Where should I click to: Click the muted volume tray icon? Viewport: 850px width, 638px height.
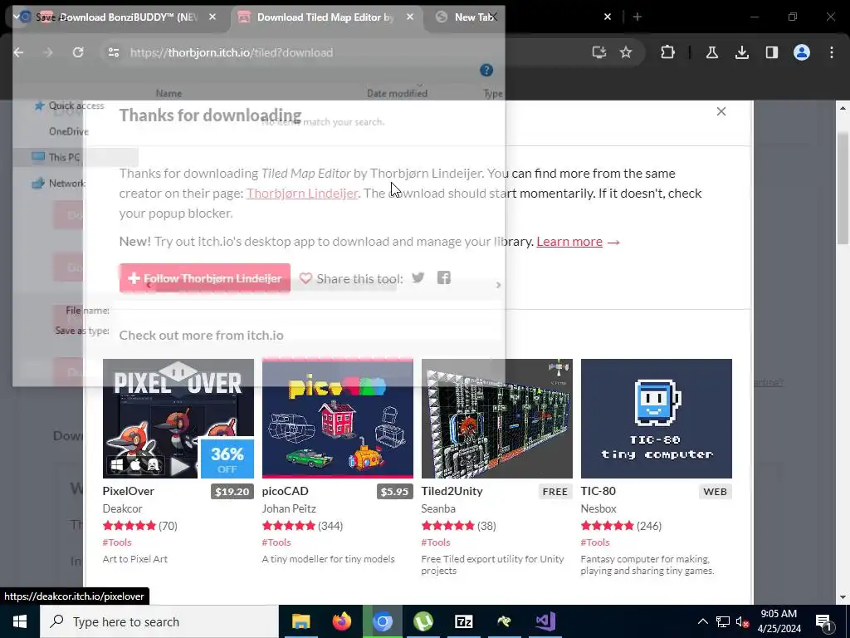742,621
